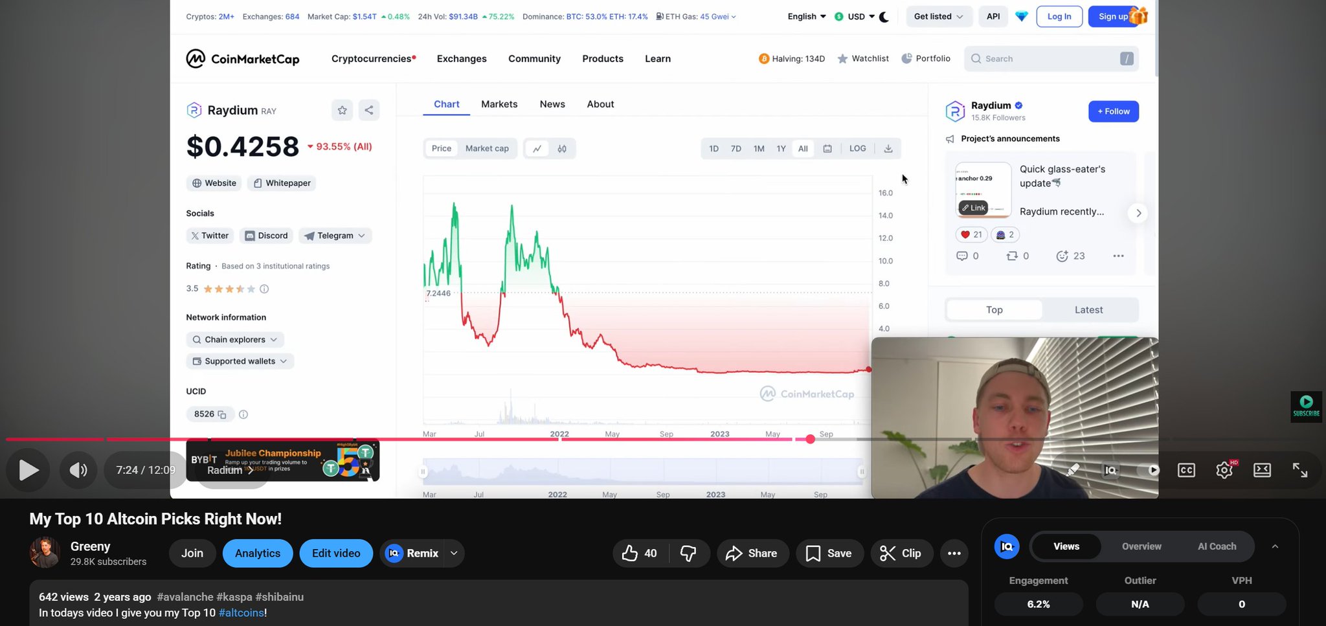The width and height of the screenshot is (1326, 626).
Task: Switch chart to candlestick view icon
Action: pos(562,148)
